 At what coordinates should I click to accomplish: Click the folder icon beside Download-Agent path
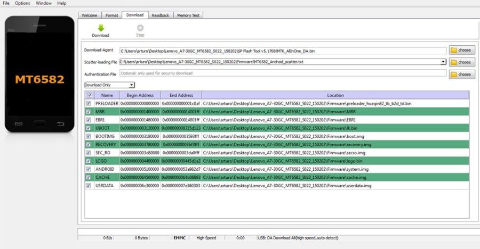[454, 50]
